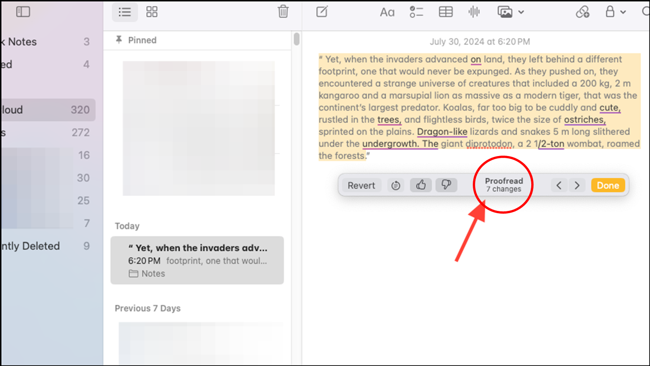Expand the lock options chevron
Screen dimensions: 650x366
point(623,12)
